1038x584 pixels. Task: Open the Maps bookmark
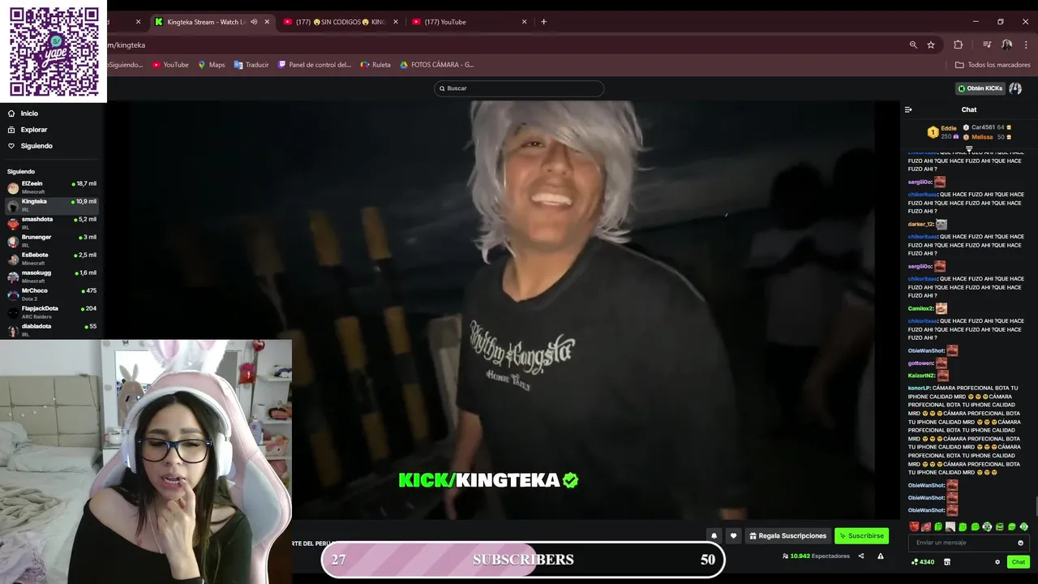212,65
